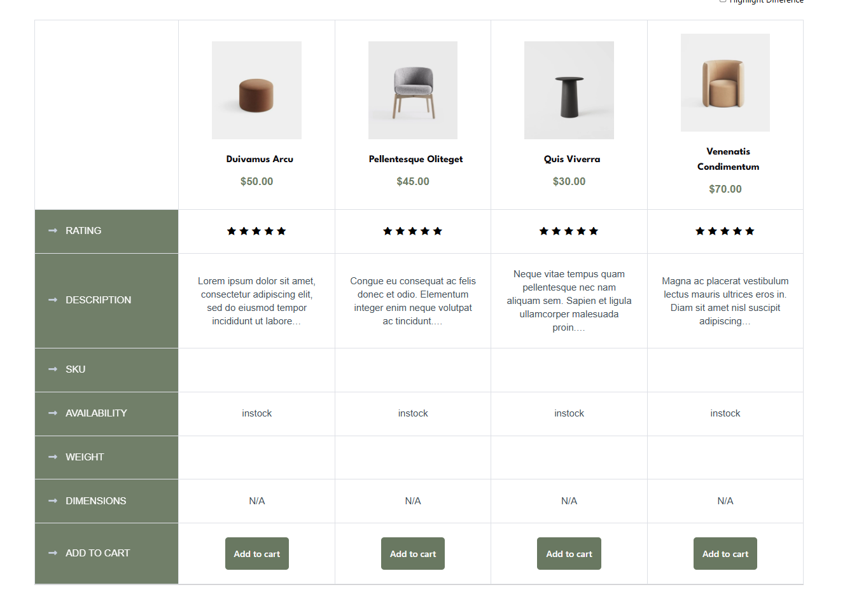This screenshot has width=845, height=599.
Task: Click the black side table product image
Action: [569, 90]
